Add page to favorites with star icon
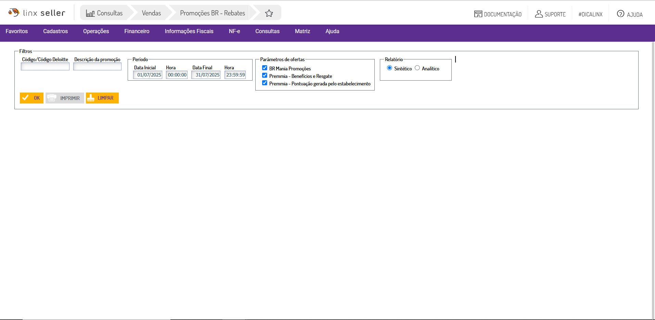655x320 pixels. click(269, 13)
